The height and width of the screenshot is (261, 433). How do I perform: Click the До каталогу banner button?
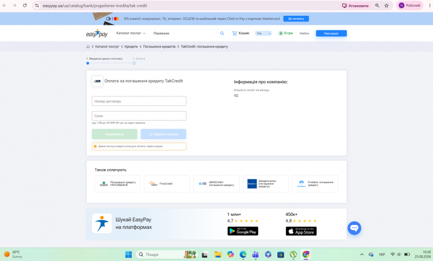tap(296, 19)
